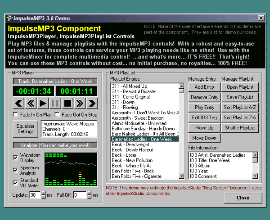This screenshot has width=270, height=220.
Task: Pause the playing track
Action: click(55, 104)
